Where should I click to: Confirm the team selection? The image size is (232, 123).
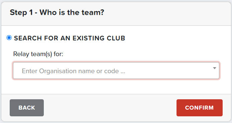coord(200,108)
